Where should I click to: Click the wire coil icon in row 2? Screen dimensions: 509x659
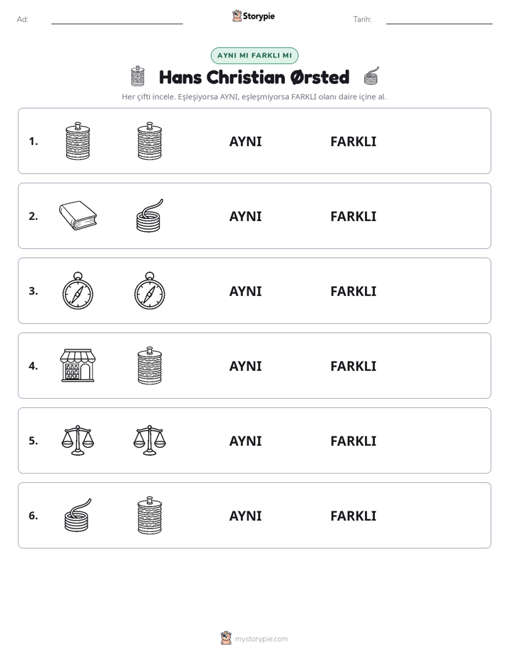[x=150, y=215]
